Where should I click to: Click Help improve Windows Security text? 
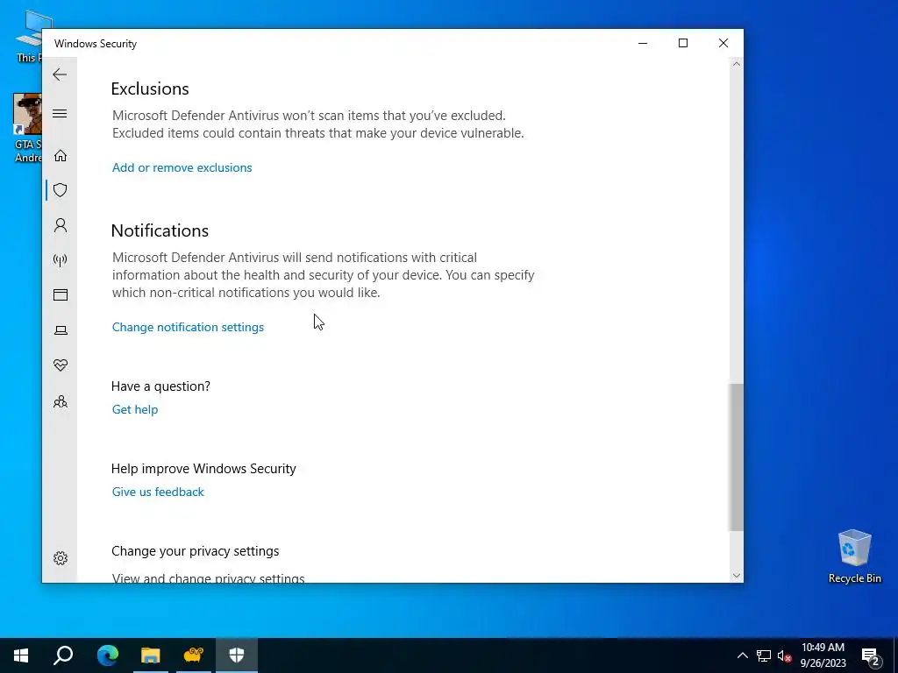click(203, 469)
